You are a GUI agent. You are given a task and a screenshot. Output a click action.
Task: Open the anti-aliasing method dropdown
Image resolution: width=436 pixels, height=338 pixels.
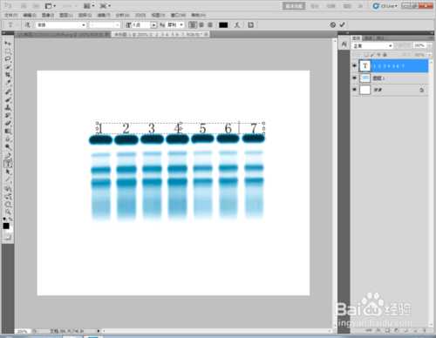pyautogui.click(x=181, y=25)
